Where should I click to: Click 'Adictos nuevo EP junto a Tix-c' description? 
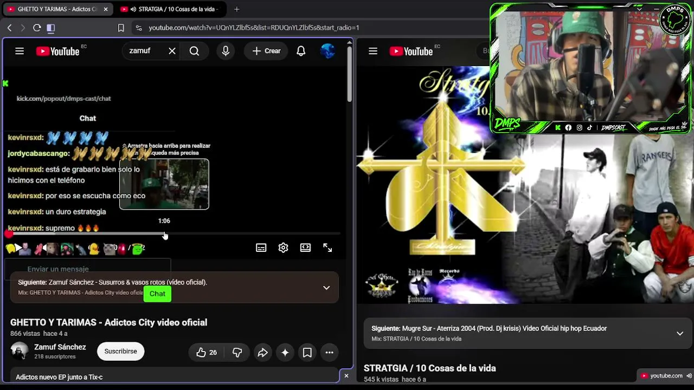(x=59, y=377)
